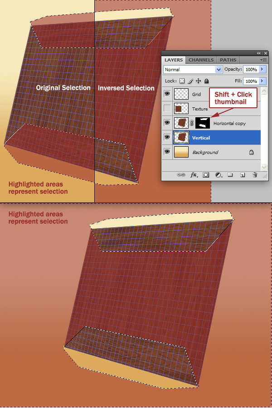Viewport: 272px width, 408px height.
Task: Switch to the Paths tab
Action: pos(228,60)
